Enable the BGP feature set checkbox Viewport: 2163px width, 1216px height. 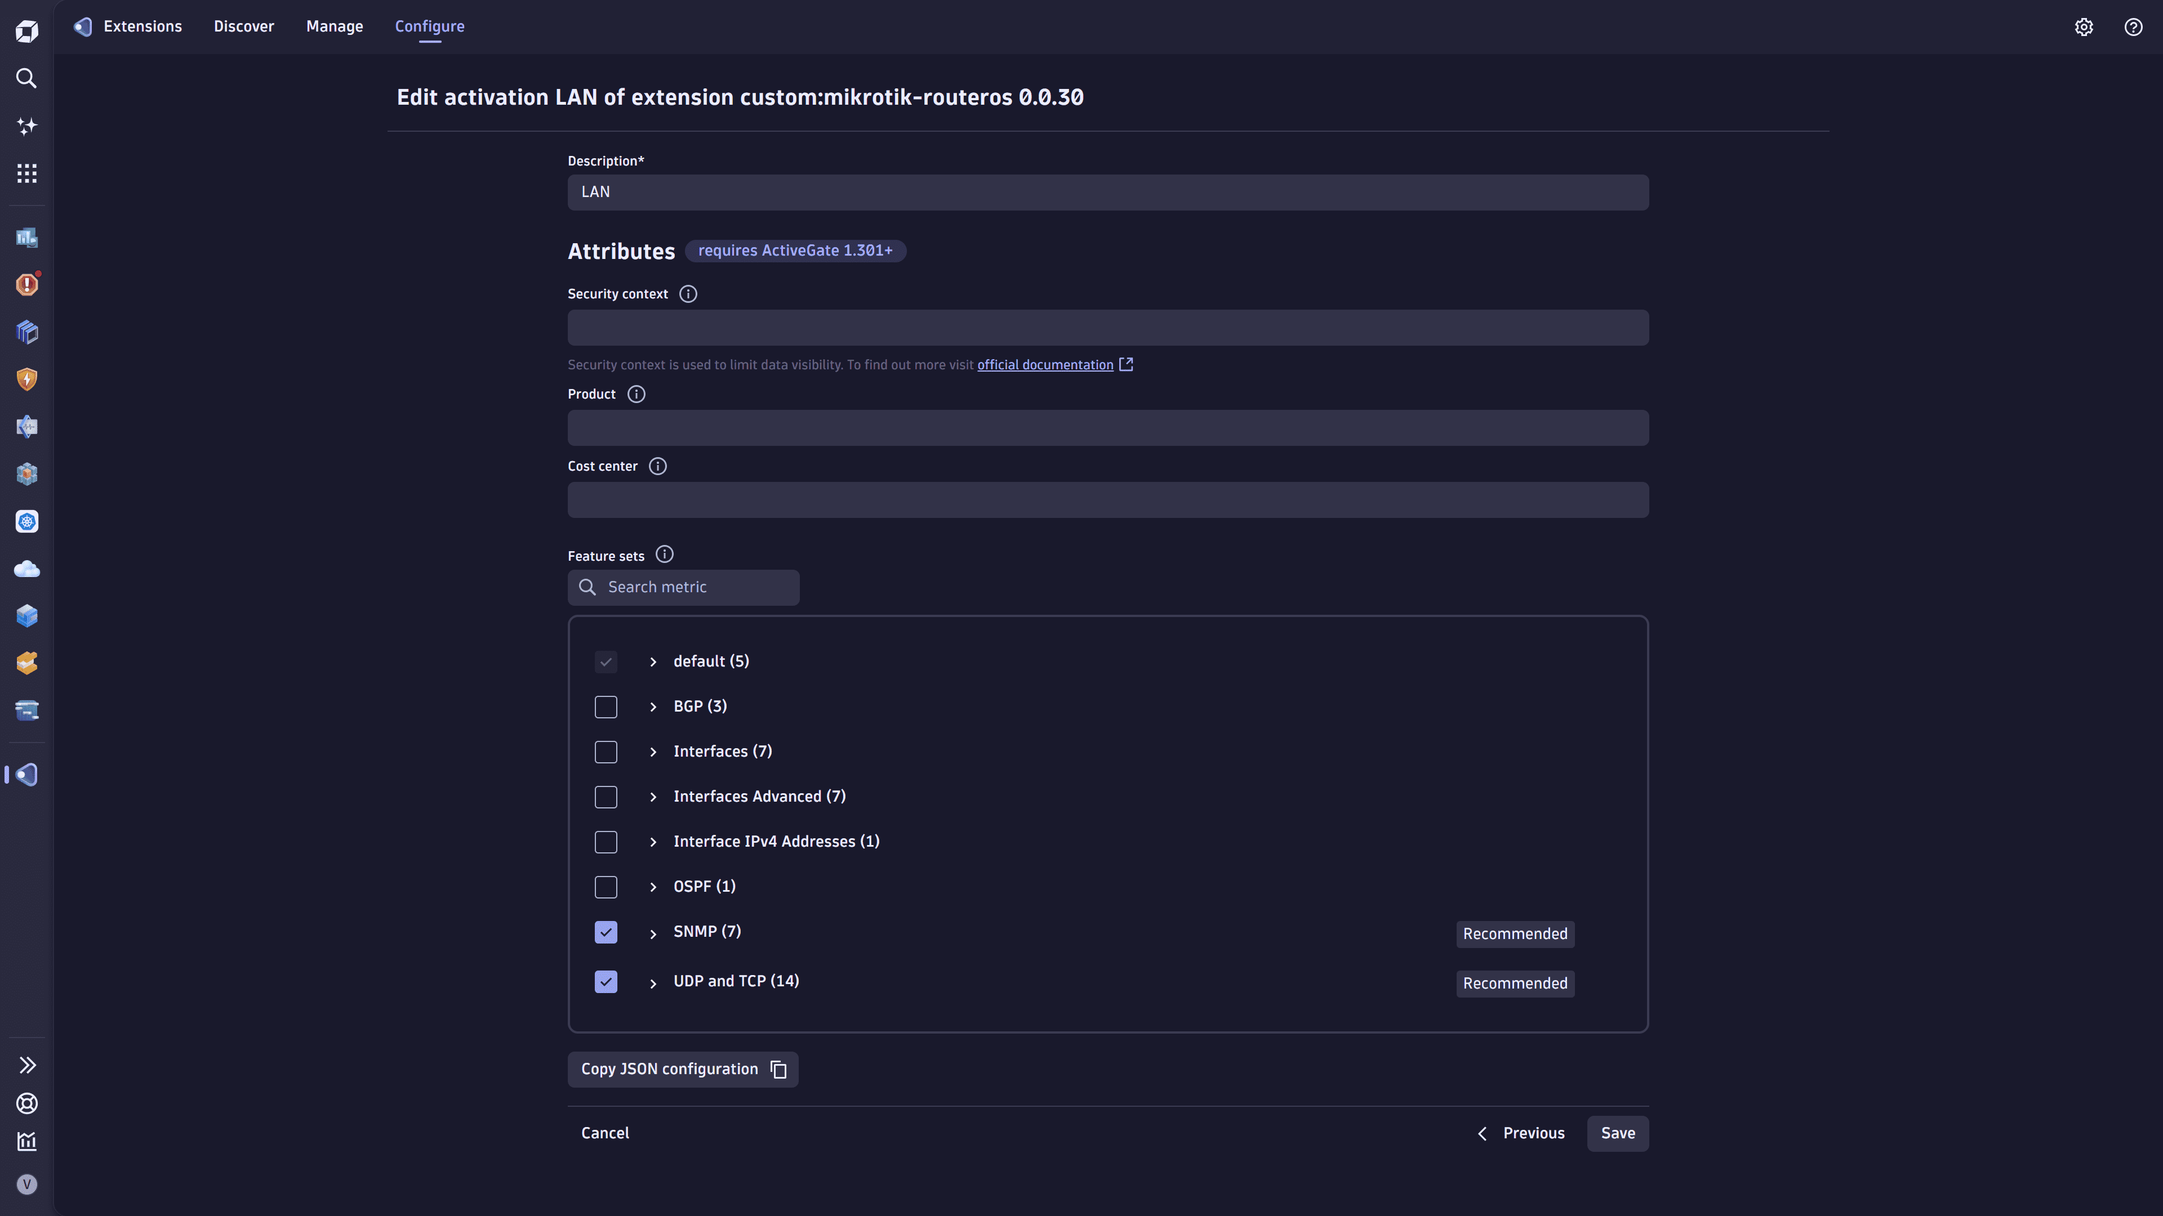pos(606,707)
